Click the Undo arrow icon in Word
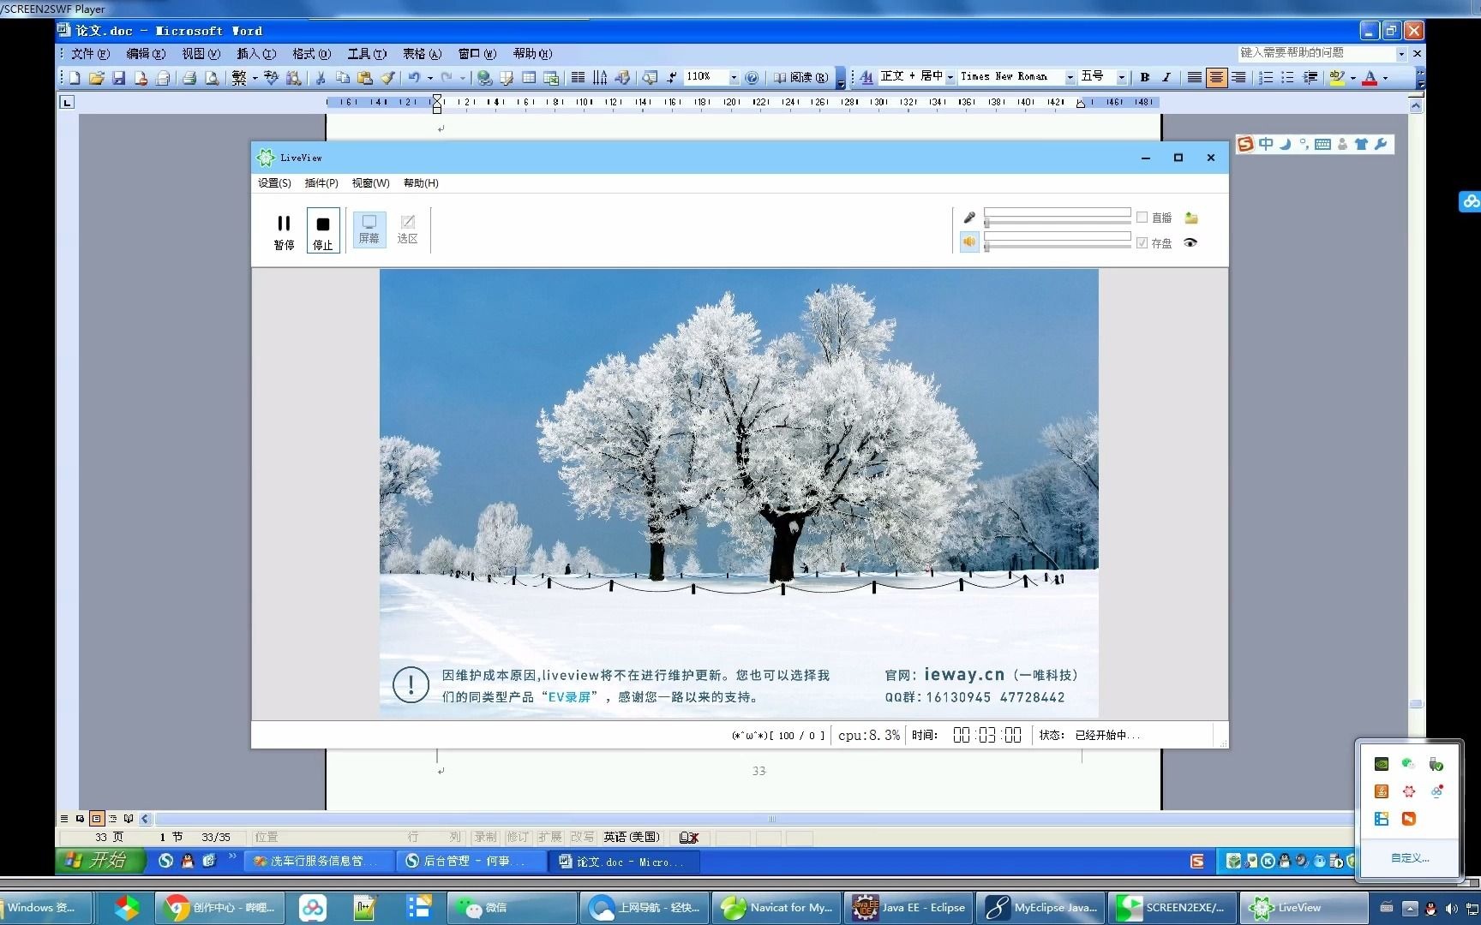This screenshot has height=925, width=1481. 414,78
